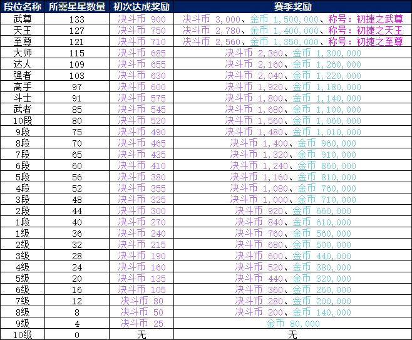
Task: Select the 大师 rank cell
Action: coord(23,53)
